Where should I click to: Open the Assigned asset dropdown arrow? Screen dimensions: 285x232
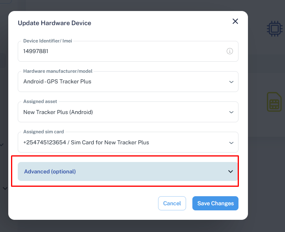tap(231, 112)
